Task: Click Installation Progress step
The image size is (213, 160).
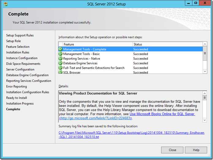Action: point(20,103)
